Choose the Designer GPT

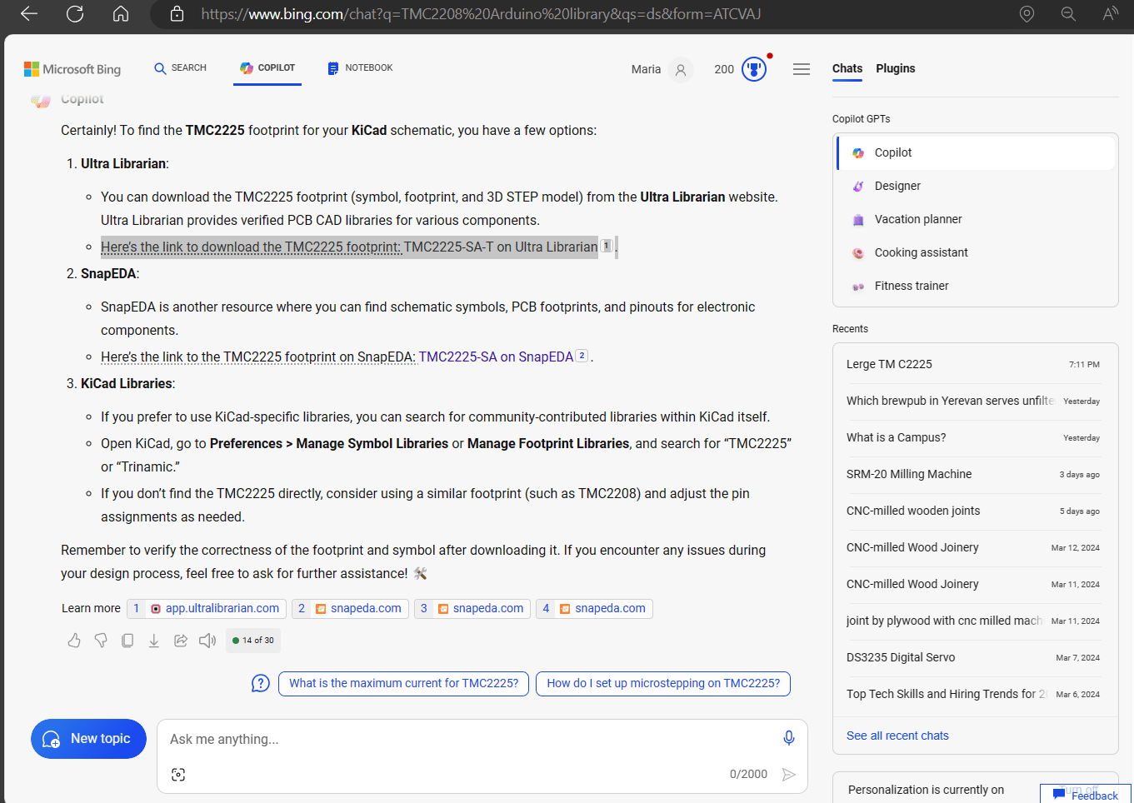click(976, 186)
